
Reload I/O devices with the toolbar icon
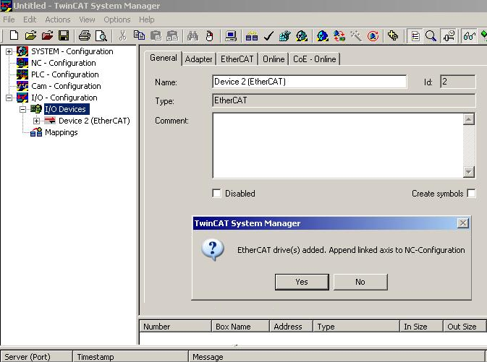tap(339, 36)
